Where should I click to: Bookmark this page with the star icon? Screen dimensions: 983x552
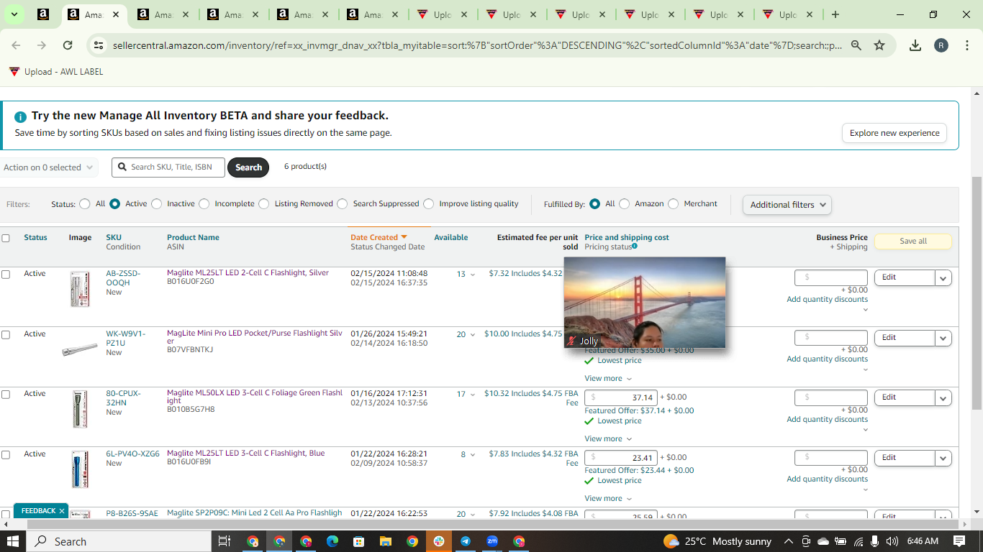click(x=879, y=45)
